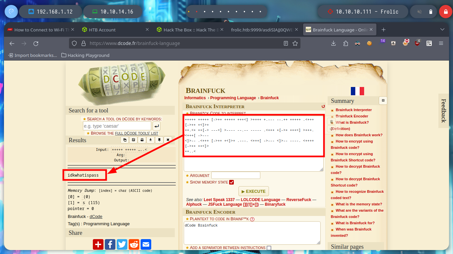Share the page on Facebook
Image resolution: width=453 pixels, height=254 pixels.
[110, 244]
